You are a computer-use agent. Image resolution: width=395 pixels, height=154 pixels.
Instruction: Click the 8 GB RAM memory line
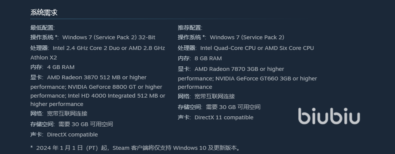(x=208, y=58)
